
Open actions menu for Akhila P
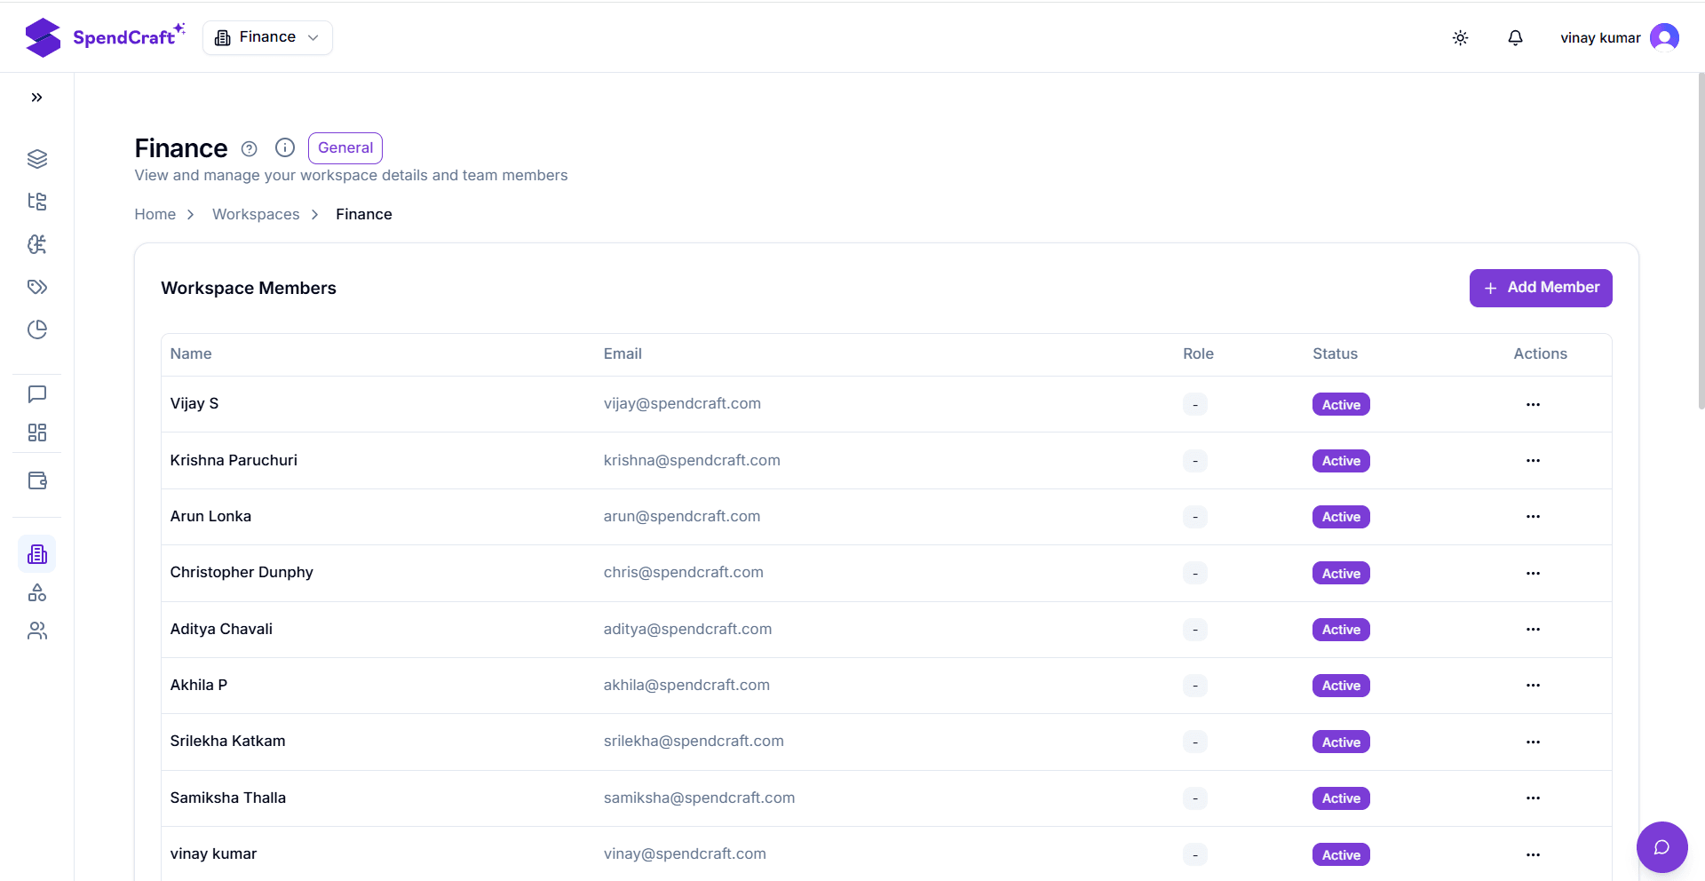(1533, 686)
